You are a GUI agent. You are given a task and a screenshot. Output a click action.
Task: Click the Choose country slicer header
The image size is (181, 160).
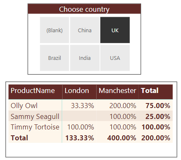click(x=84, y=9)
